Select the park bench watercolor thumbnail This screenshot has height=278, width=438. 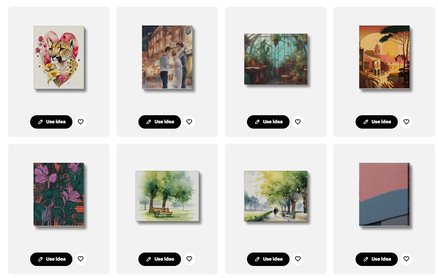pos(167,196)
